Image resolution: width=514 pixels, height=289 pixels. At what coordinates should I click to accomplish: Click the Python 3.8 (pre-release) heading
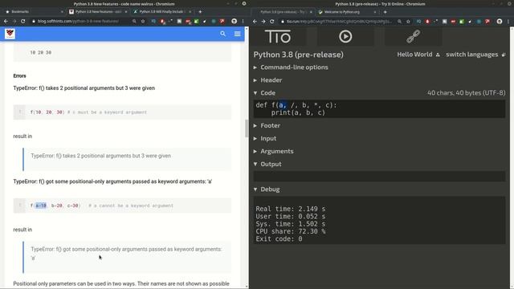[x=298, y=55]
